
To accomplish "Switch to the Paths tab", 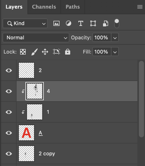I will pos(73,7).
